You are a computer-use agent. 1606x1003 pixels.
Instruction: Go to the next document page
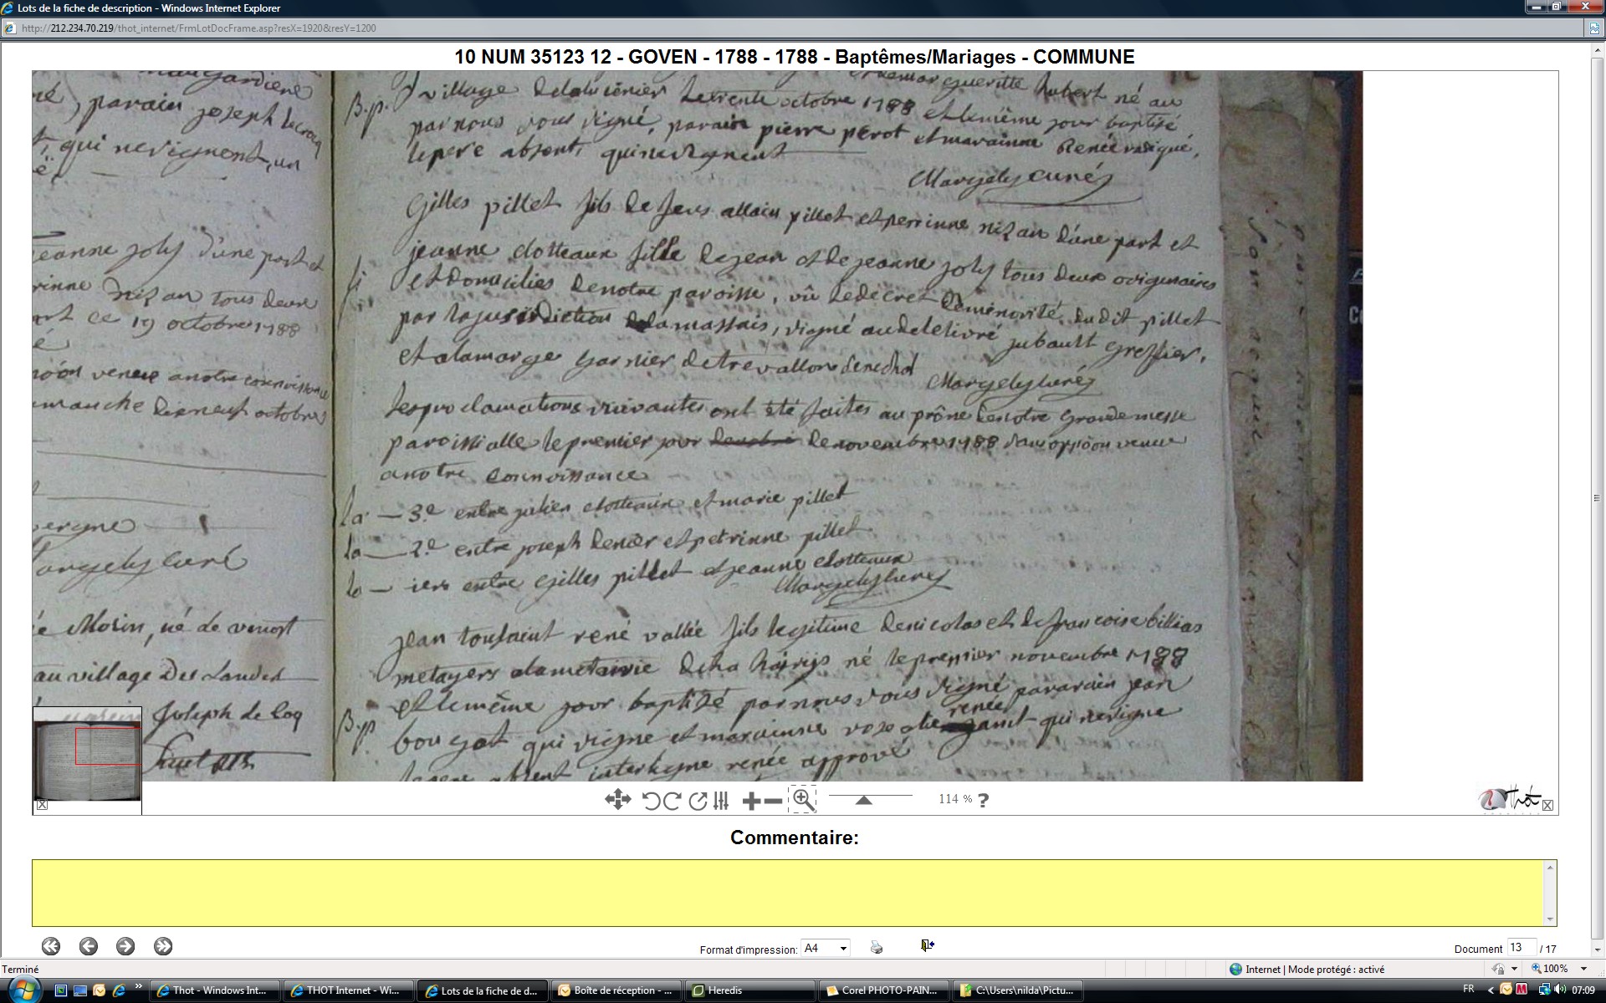pyautogui.click(x=125, y=946)
